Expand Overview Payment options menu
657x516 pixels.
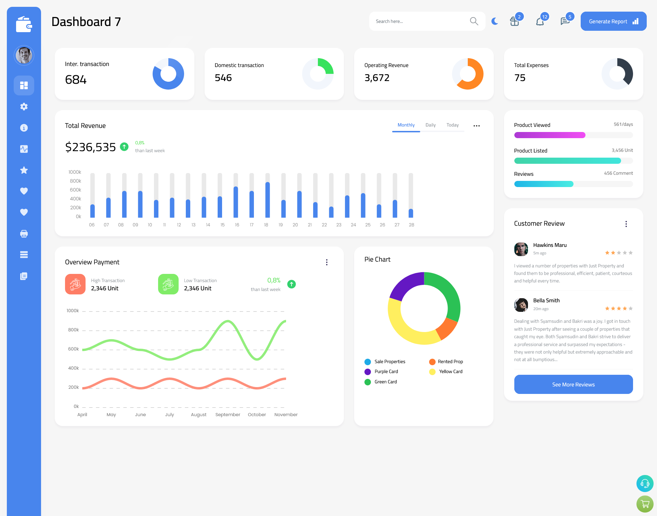tap(327, 262)
